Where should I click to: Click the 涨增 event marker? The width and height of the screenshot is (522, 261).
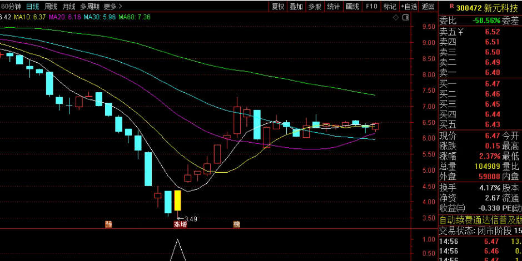pos(180,224)
